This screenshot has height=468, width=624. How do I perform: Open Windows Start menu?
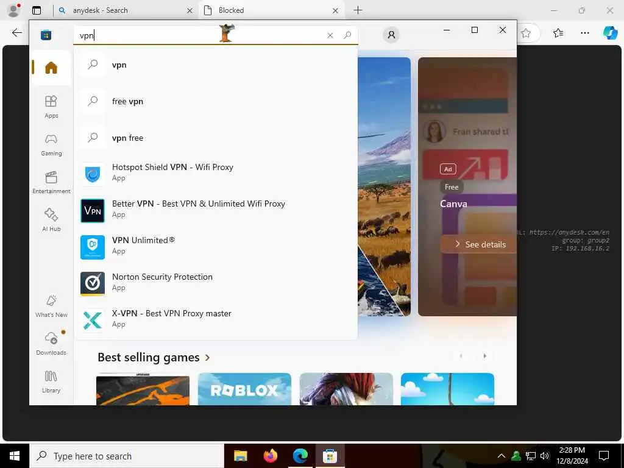pyautogui.click(x=15, y=456)
